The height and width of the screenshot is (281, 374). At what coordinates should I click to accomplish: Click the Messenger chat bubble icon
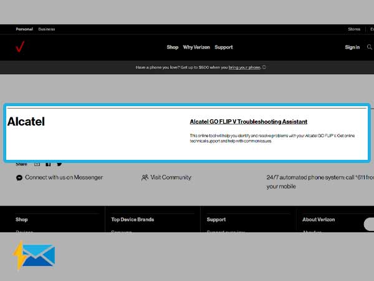click(19, 177)
